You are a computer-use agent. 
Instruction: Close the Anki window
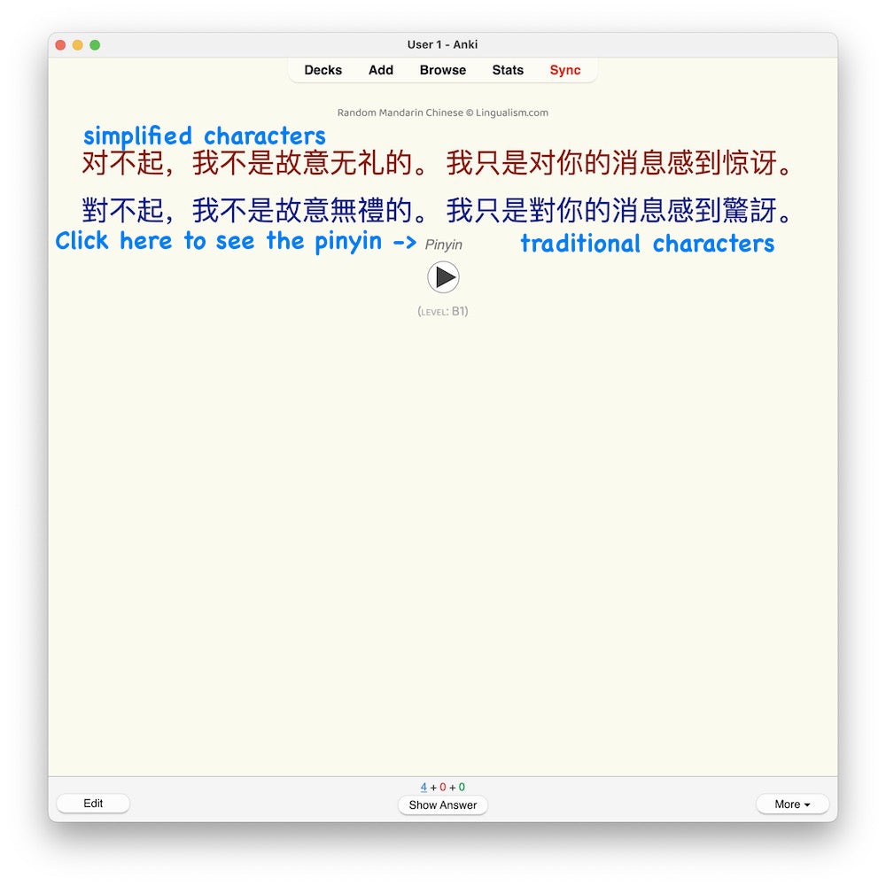(59, 44)
